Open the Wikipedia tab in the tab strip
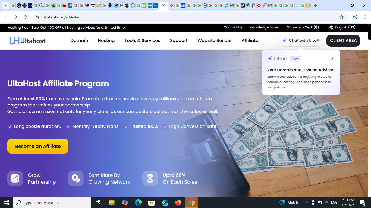 click(x=93, y=5)
